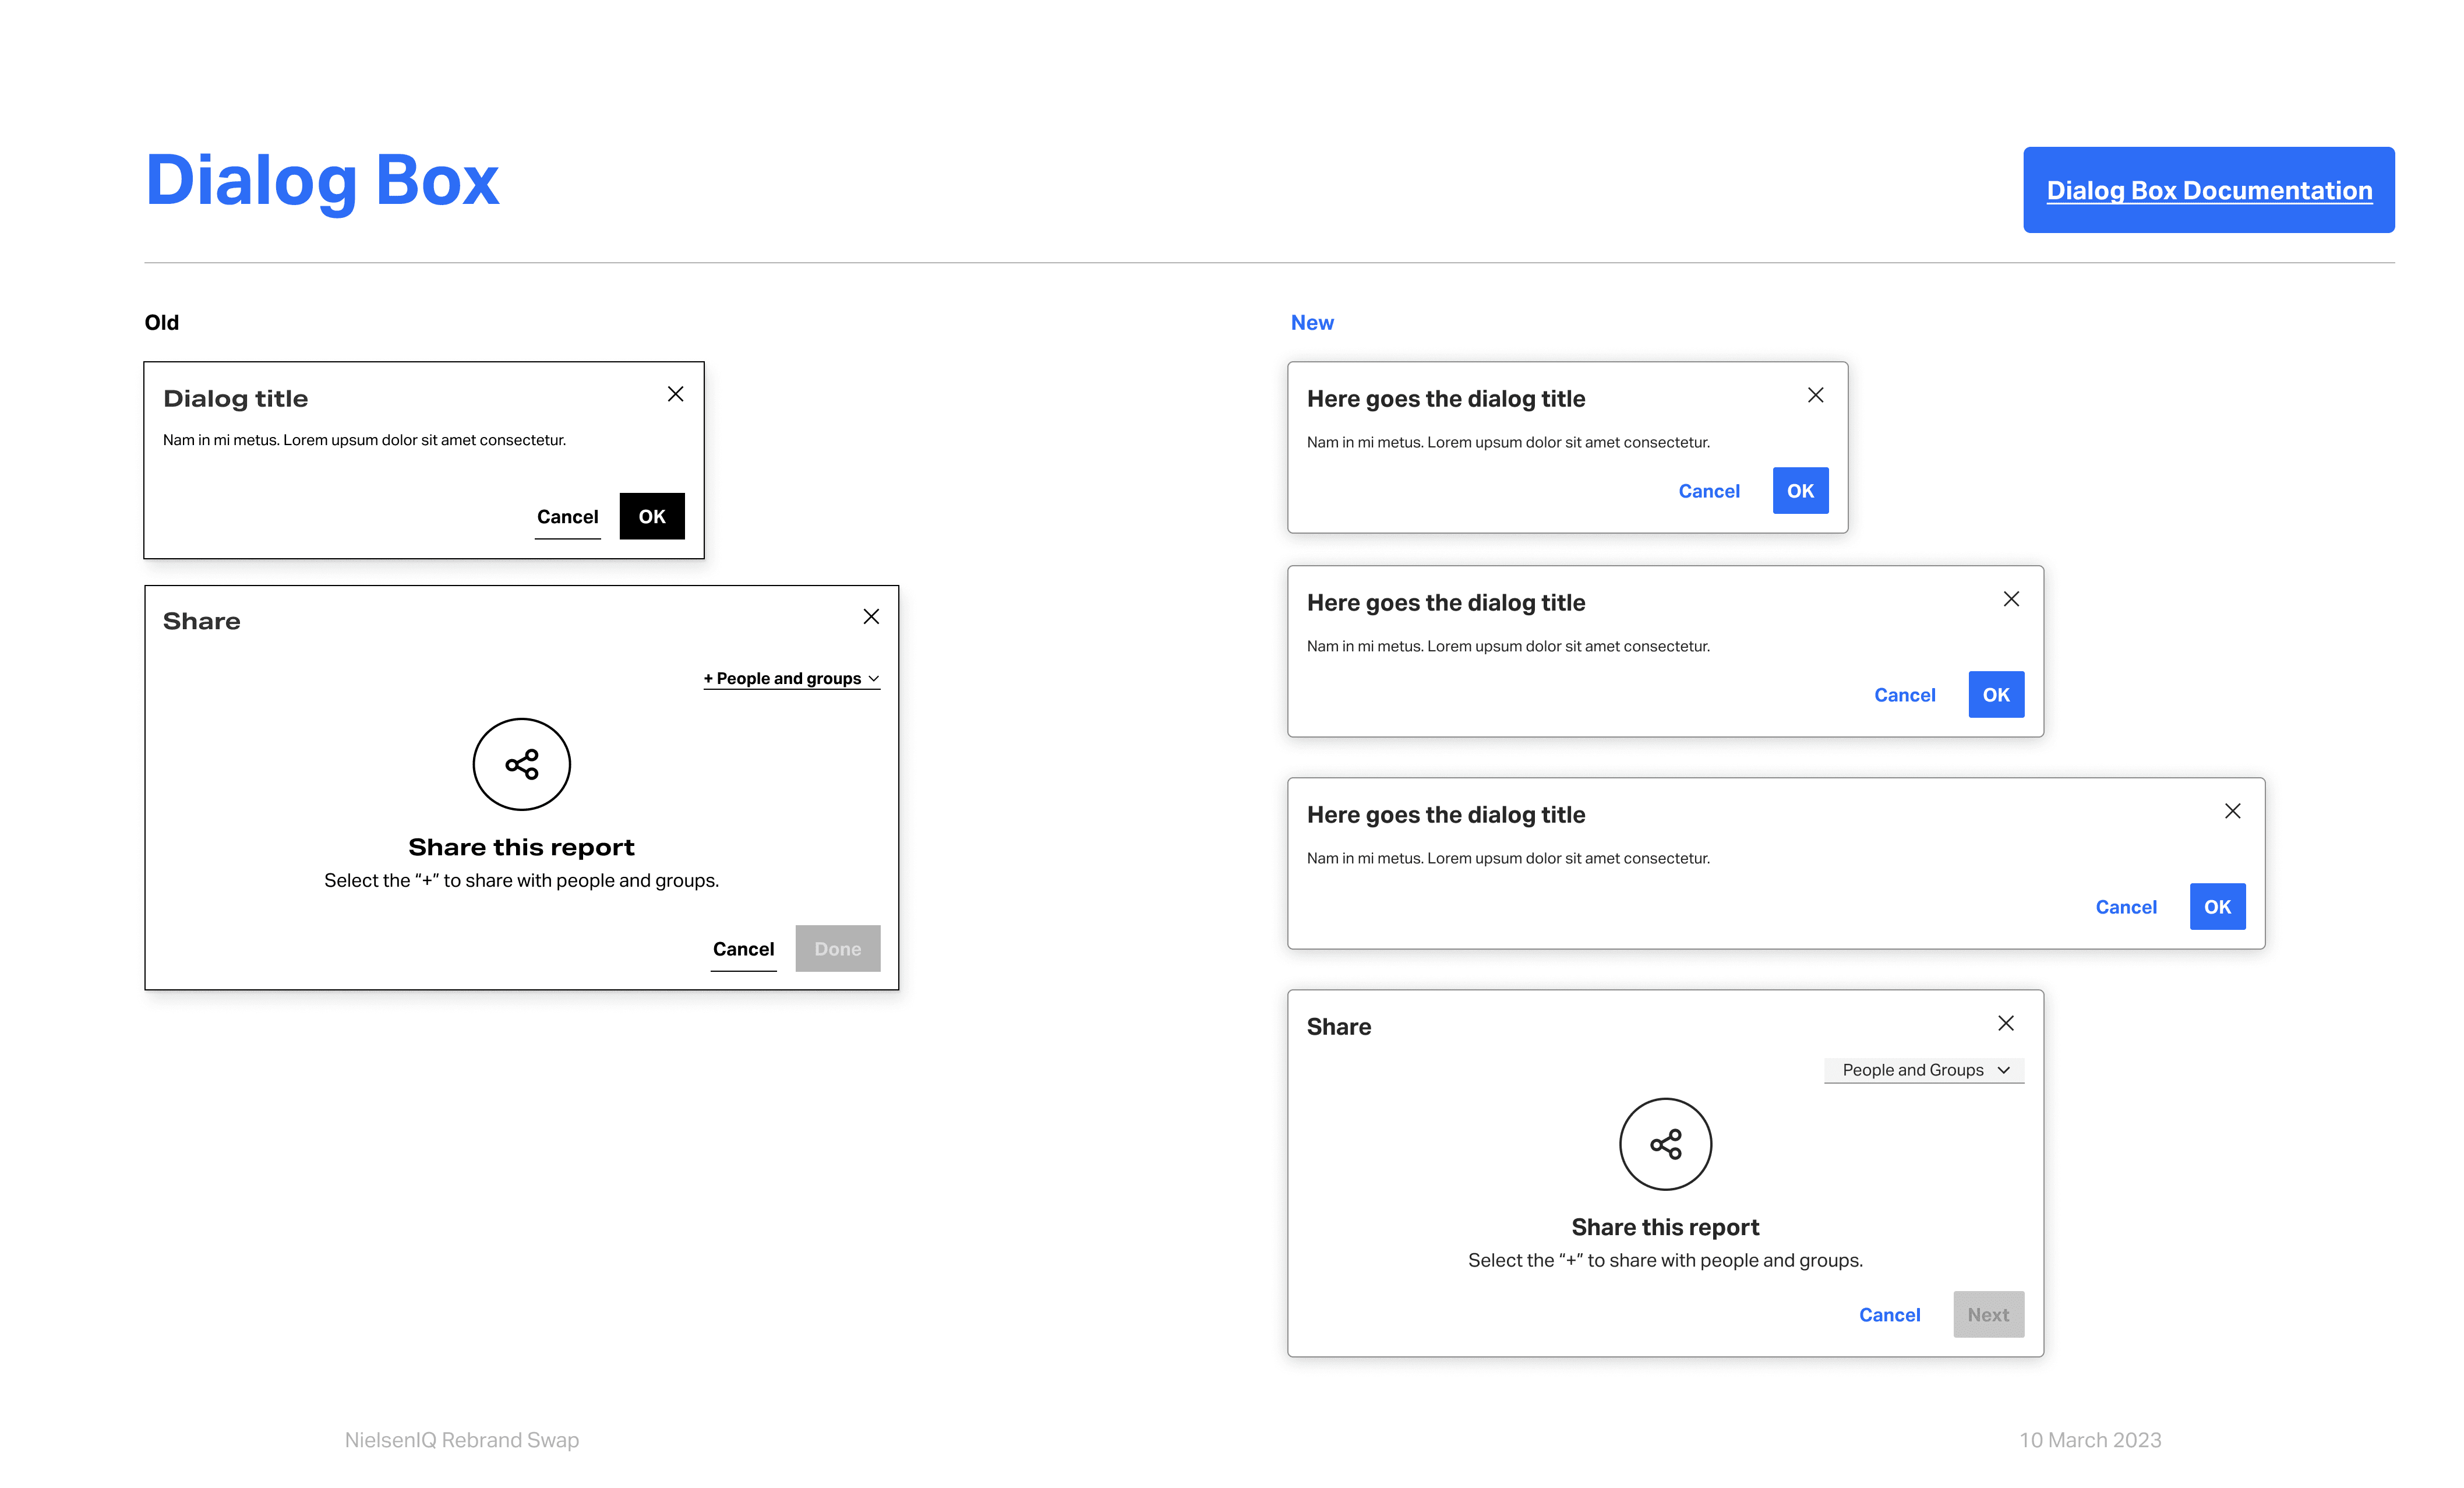The height and width of the screenshot is (1488, 2464).
Task: Close the widest new dialog box
Action: coord(2232,811)
